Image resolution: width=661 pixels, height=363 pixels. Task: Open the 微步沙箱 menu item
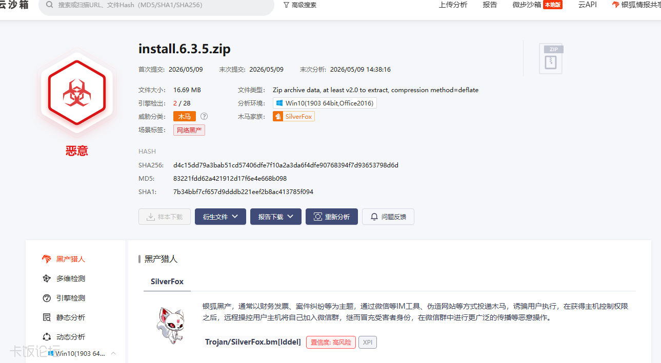pyautogui.click(x=537, y=5)
